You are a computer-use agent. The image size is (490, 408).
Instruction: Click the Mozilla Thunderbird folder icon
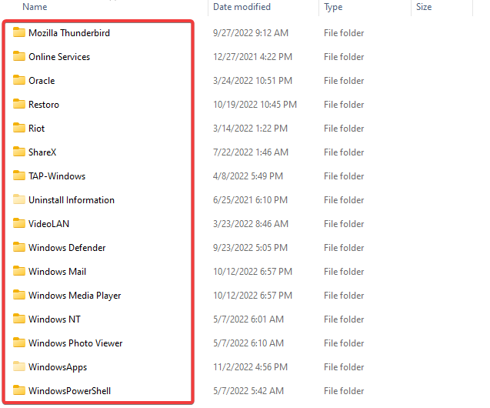19,32
